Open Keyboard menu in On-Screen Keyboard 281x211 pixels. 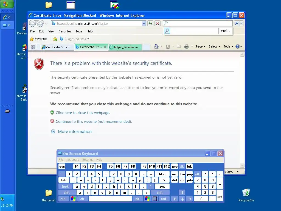coord(72,160)
